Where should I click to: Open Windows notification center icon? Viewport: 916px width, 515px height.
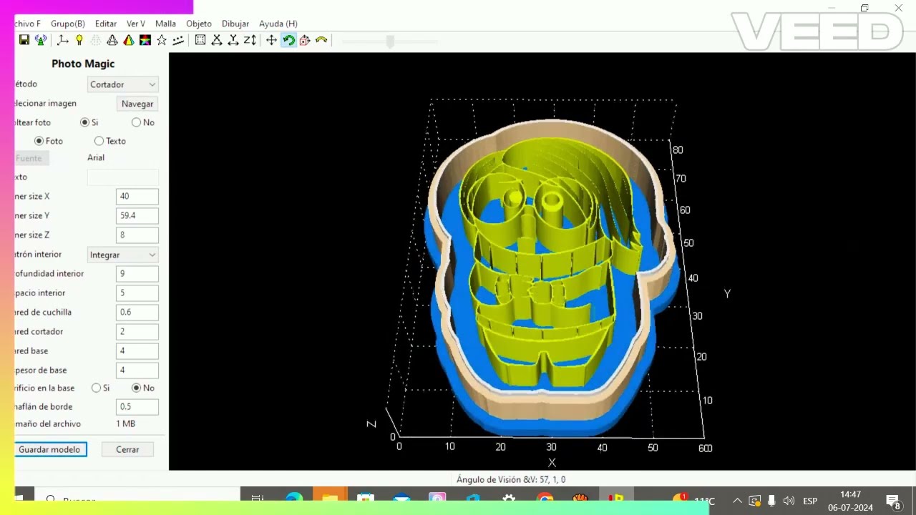click(x=893, y=501)
